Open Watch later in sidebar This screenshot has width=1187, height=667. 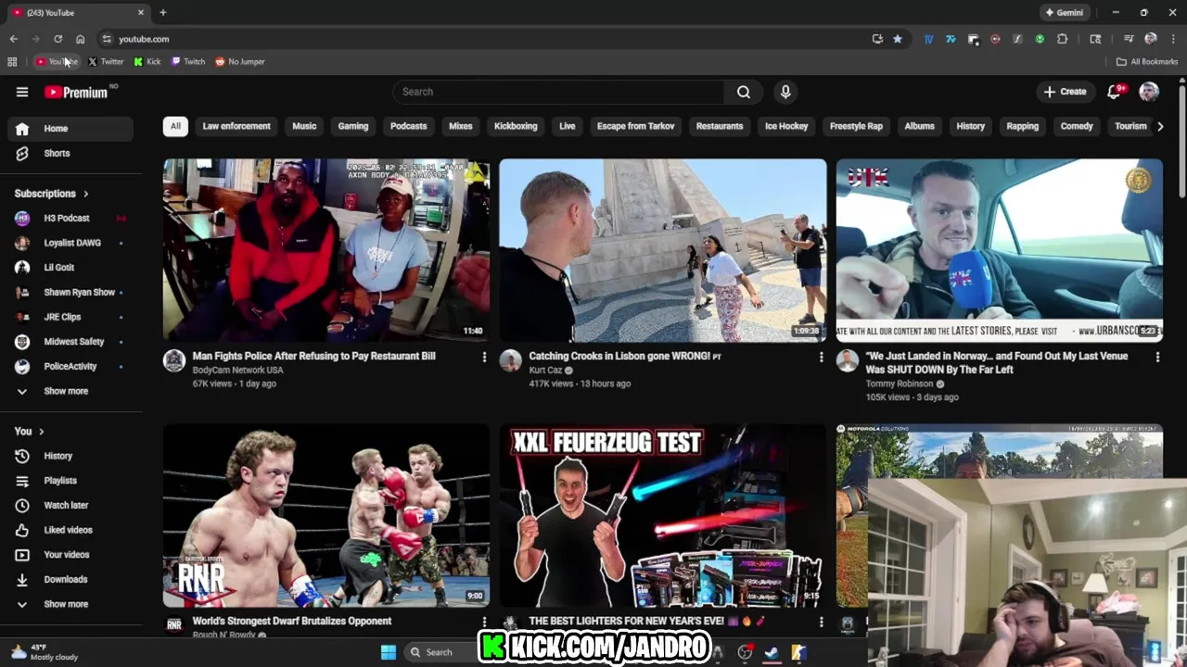point(70,506)
